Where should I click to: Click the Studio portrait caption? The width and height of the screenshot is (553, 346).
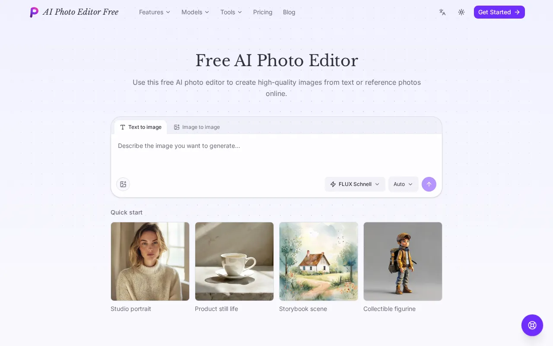[131, 309]
